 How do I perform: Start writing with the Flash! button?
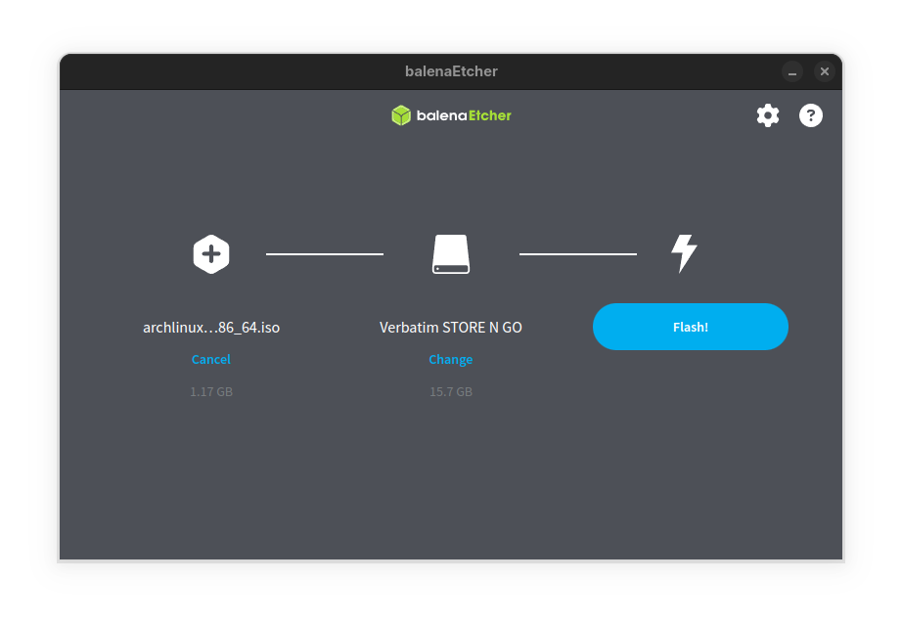691,327
